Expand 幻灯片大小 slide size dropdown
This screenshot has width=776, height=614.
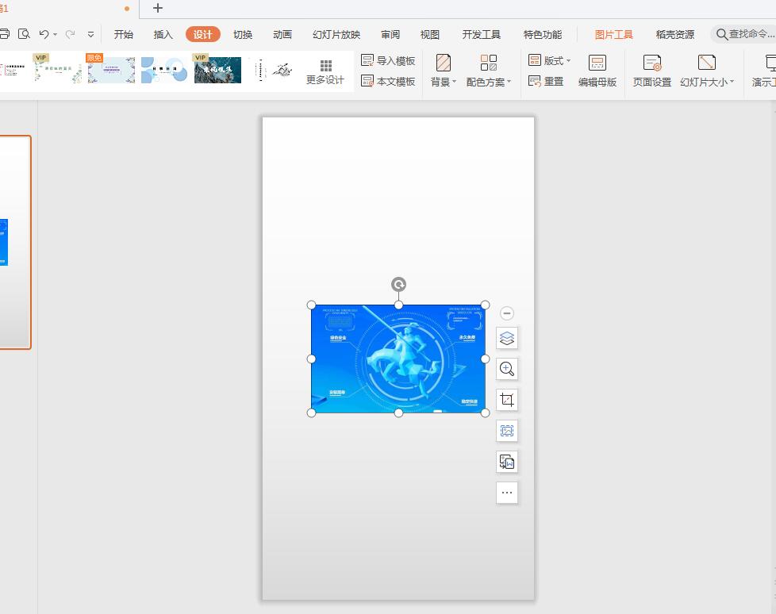[x=707, y=71]
